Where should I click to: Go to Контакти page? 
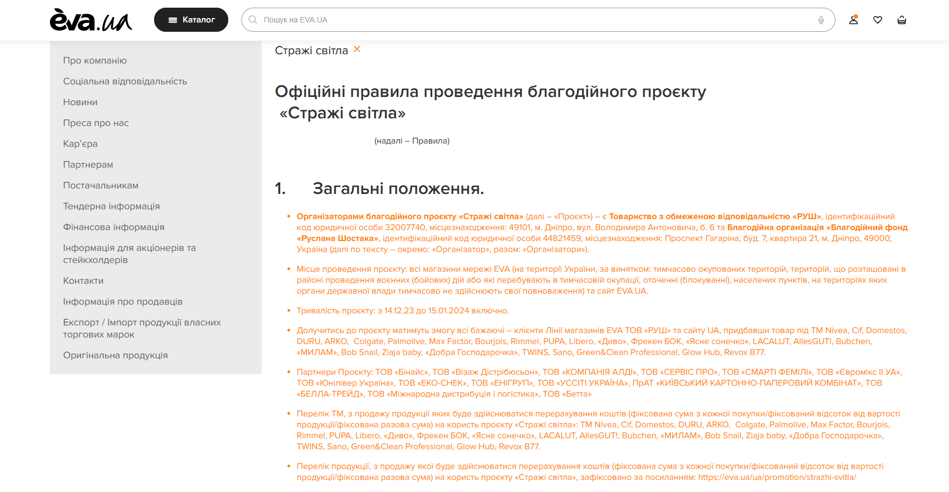(x=83, y=281)
